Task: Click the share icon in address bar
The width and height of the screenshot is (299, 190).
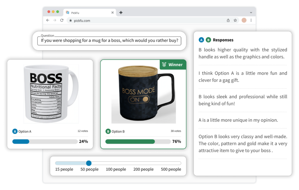Action: coord(228,20)
